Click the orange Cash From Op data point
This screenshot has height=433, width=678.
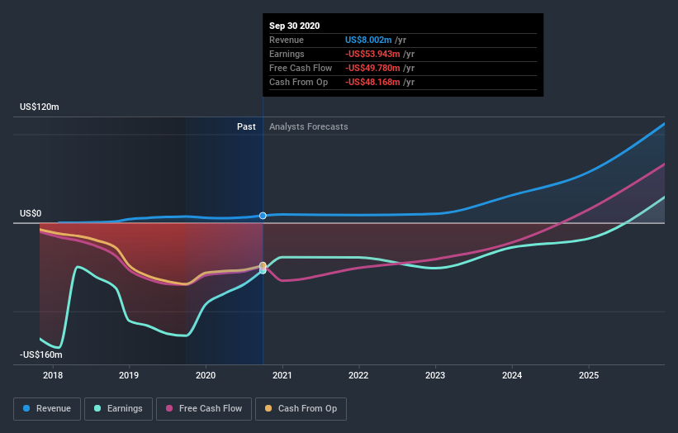(x=263, y=265)
